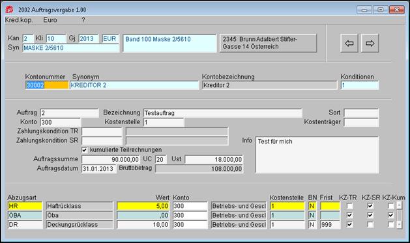
Task: Click the Auftragsdatum field 31.01.2013
Action: (98, 169)
